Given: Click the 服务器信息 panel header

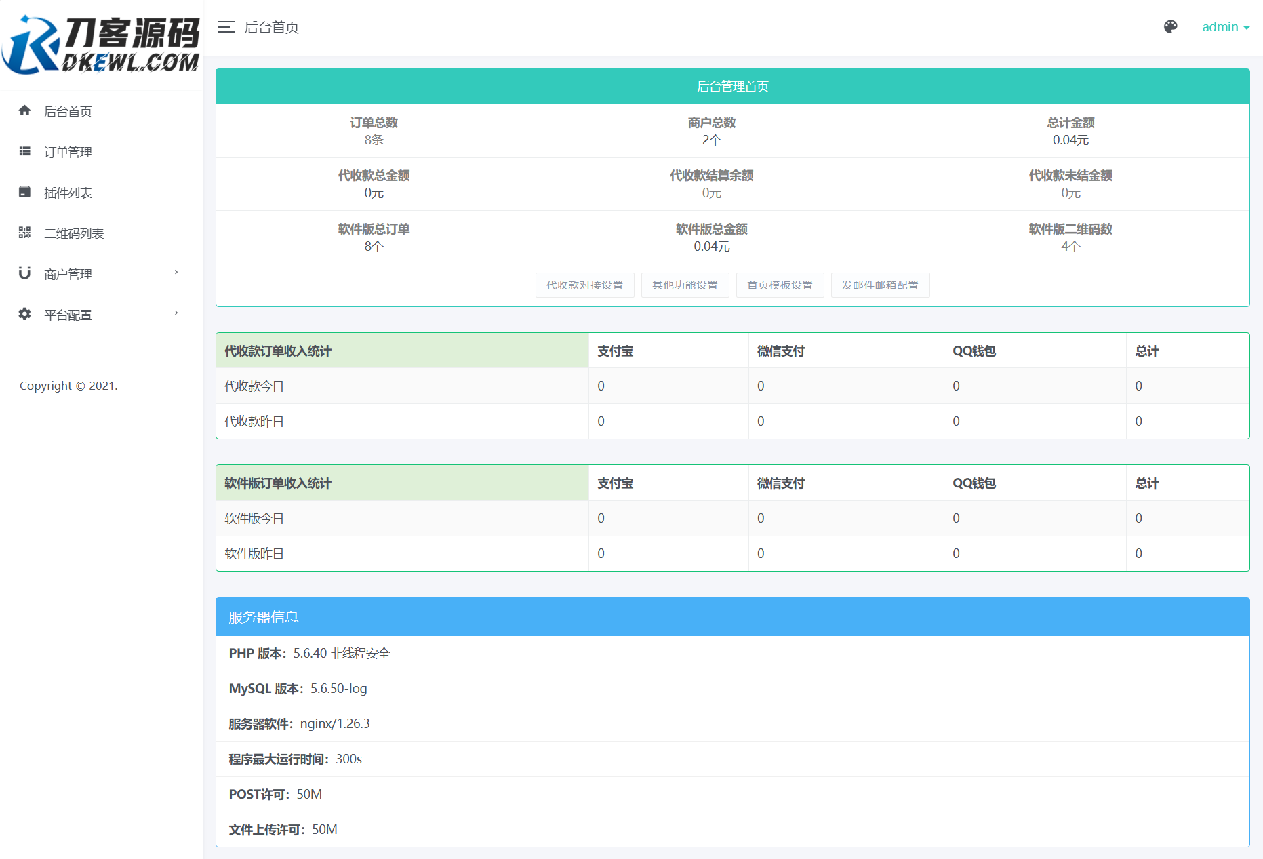Looking at the screenshot, I should pos(264,617).
